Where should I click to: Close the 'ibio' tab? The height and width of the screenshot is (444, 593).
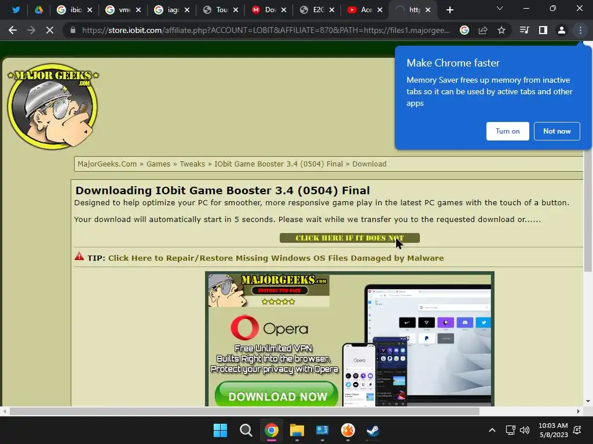click(90, 10)
